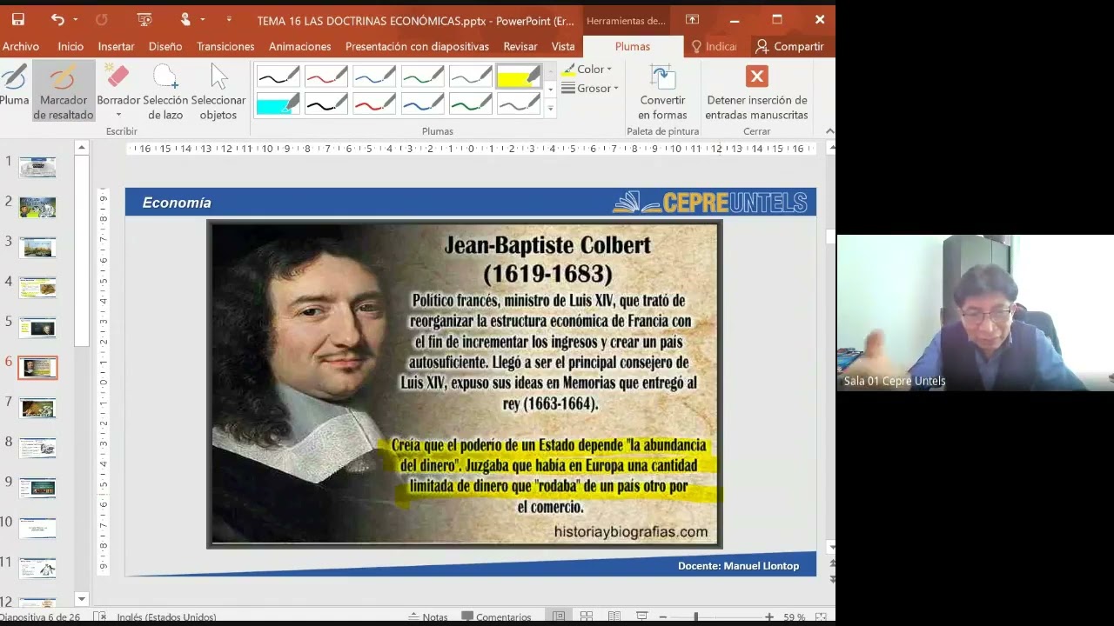Pick the thin red pen
The width and height of the screenshot is (1114, 626).
(x=326, y=77)
